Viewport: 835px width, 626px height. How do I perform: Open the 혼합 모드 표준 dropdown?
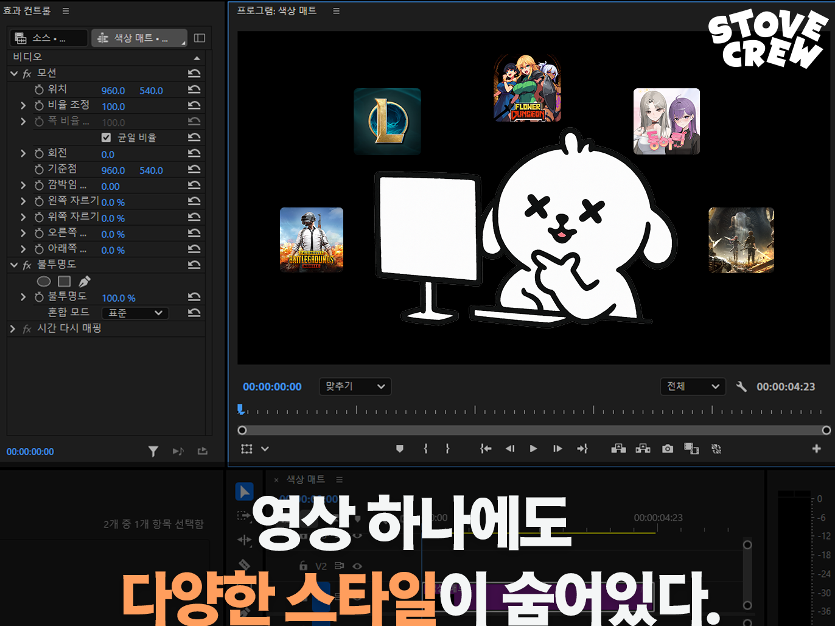tap(135, 313)
